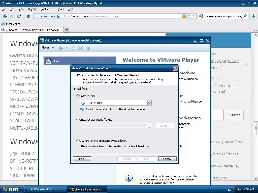Viewport: 258px width, 193px height.
Task: Open the Player menu dropdown
Action: [x=48, y=48]
